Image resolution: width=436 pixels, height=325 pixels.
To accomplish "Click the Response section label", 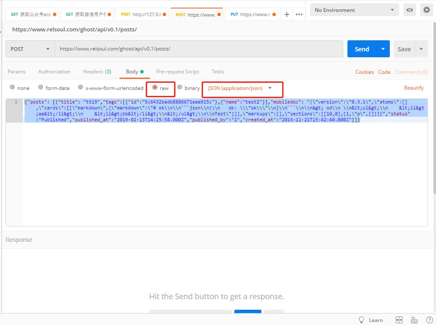I will point(19,240).
